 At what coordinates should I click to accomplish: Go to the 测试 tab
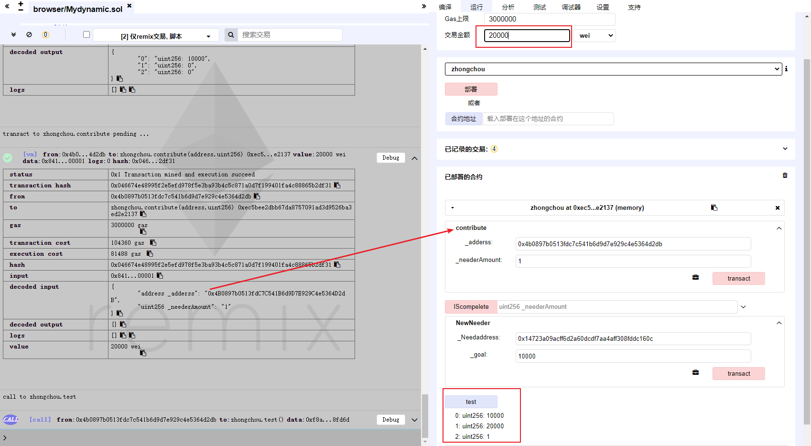540,7
